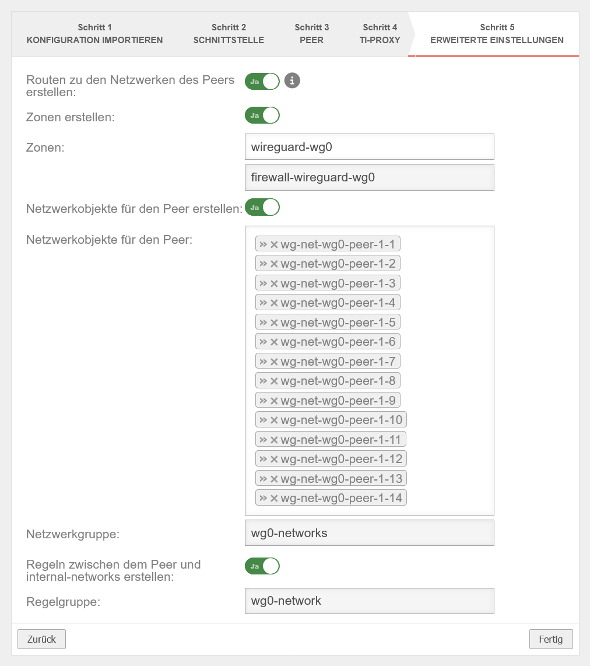Open the Schritt 4 TI-Proxy tab
590x666 pixels.
380,34
